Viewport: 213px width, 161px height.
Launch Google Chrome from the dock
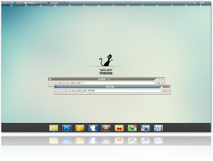(x=132, y=128)
